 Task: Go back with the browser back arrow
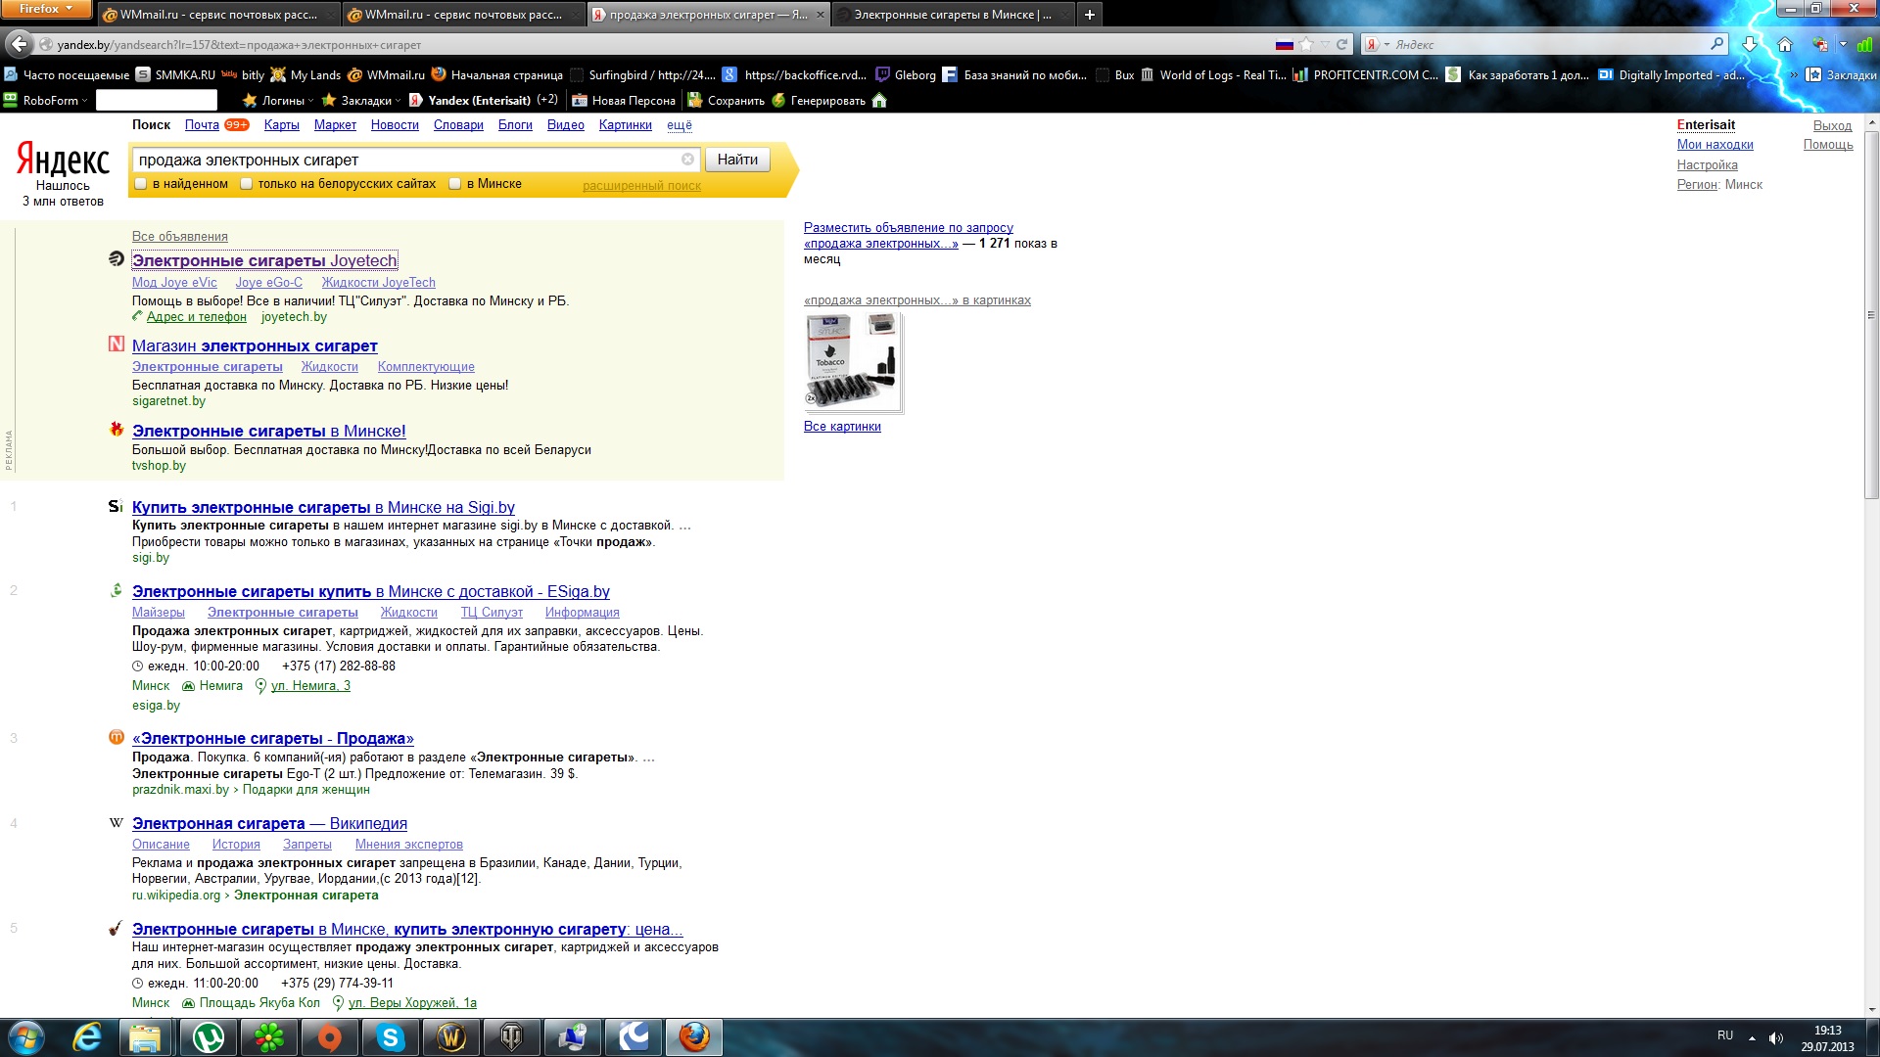point(19,44)
